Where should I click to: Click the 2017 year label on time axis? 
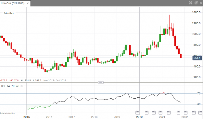[x=71, y=117]
